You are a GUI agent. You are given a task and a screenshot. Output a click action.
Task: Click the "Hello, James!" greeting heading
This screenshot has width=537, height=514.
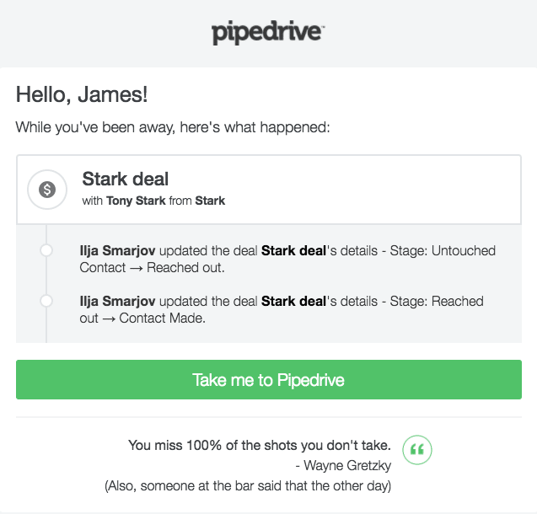click(83, 94)
